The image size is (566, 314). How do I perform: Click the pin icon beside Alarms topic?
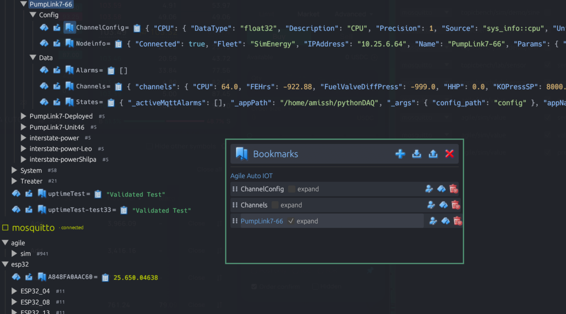(x=57, y=70)
